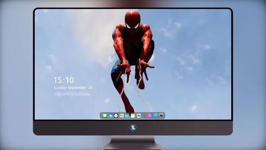Launch the pink iTunes music app
Viewport: 266px width, 150px height.
[x=149, y=116]
